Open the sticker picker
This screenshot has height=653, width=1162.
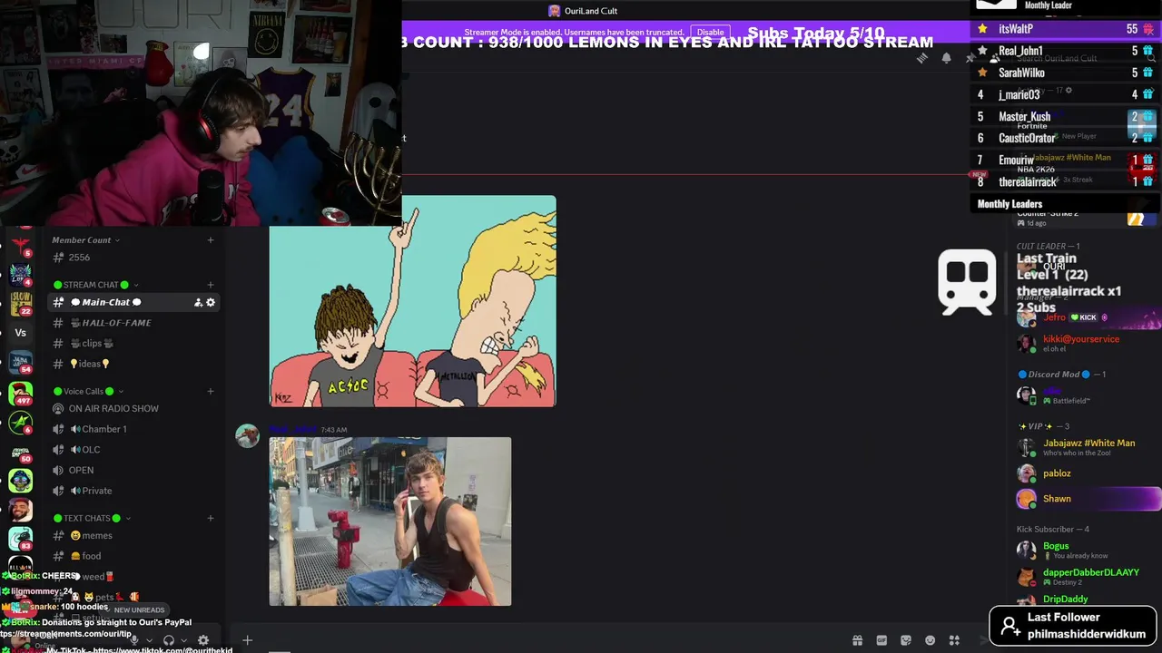pyautogui.click(x=906, y=640)
